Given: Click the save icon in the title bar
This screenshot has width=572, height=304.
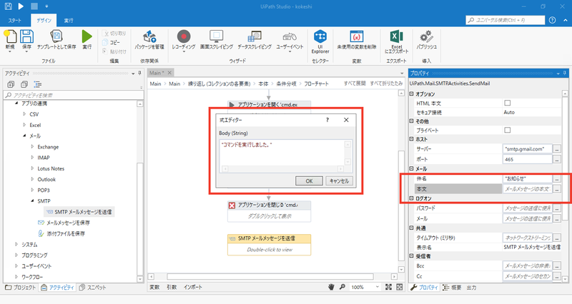Looking at the screenshot, I should 8,6.
